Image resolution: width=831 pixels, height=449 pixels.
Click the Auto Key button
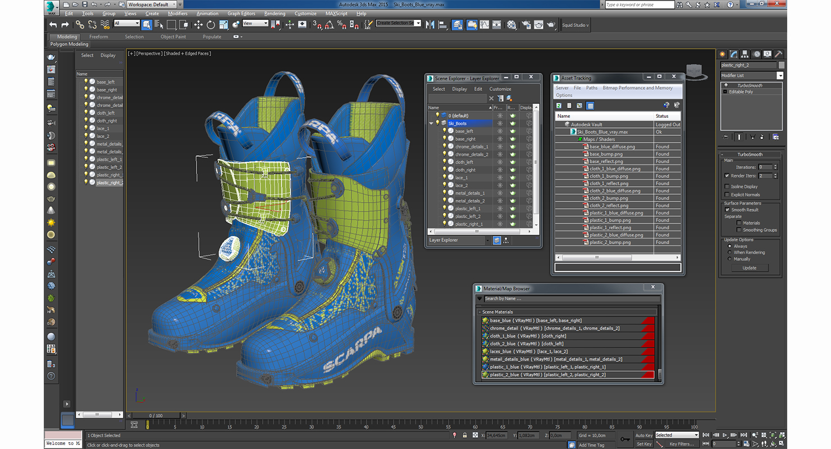[x=644, y=436]
